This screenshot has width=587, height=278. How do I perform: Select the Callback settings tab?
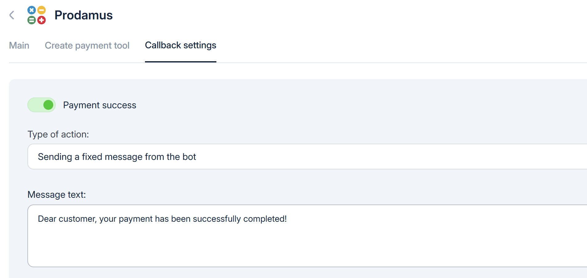[180, 46]
